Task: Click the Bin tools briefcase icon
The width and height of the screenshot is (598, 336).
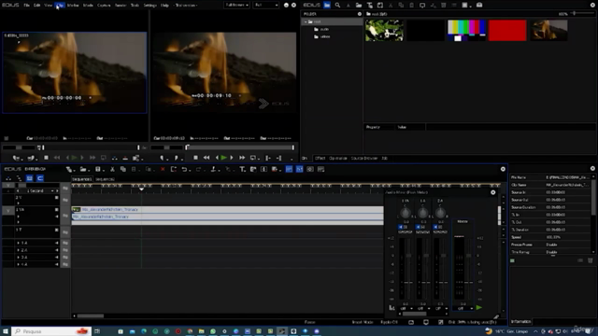Action: tap(479, 6)
